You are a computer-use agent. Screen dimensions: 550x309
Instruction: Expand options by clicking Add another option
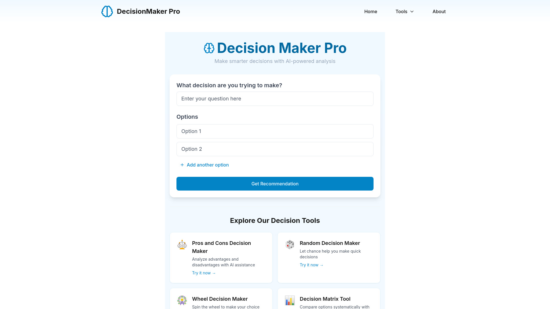204,165
